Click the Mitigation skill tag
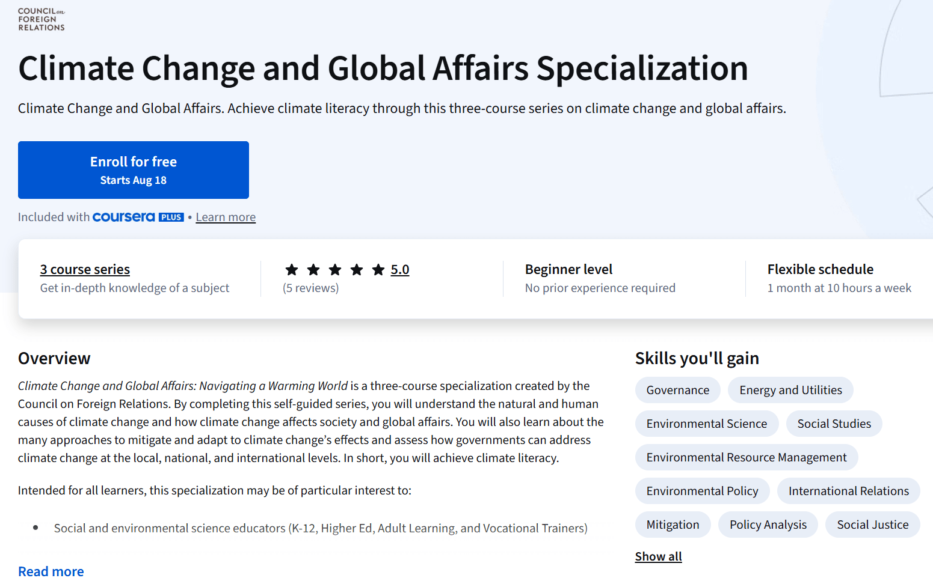 pos(673,525)
